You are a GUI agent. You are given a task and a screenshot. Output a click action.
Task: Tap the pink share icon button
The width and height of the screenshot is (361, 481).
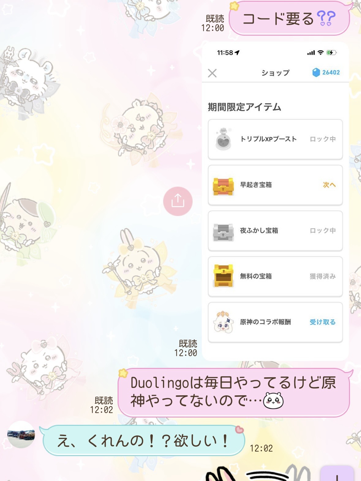(178, 201)
